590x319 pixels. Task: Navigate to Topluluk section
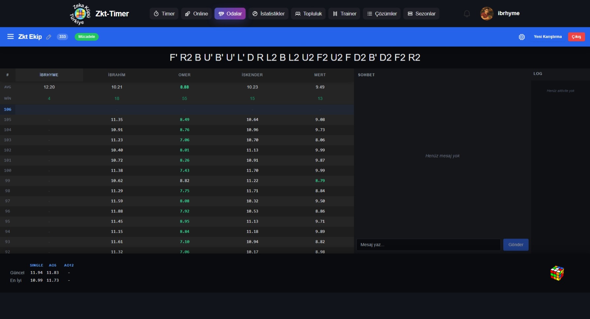click(x=308, y=14)
